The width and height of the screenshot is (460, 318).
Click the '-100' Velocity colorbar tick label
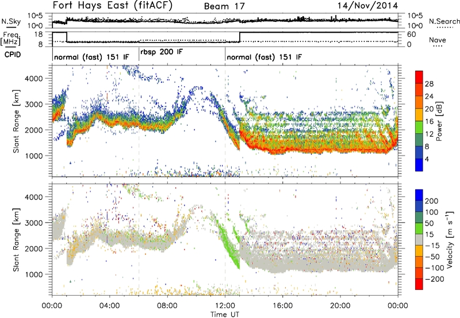435,268
